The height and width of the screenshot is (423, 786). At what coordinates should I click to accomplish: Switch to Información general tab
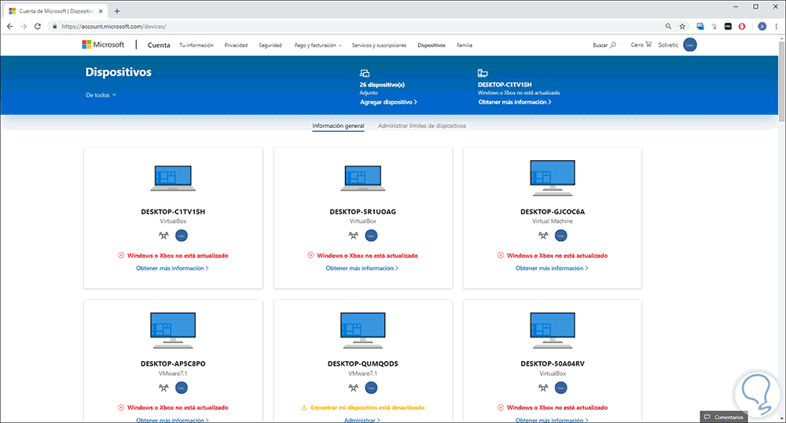tap(338, 126)
